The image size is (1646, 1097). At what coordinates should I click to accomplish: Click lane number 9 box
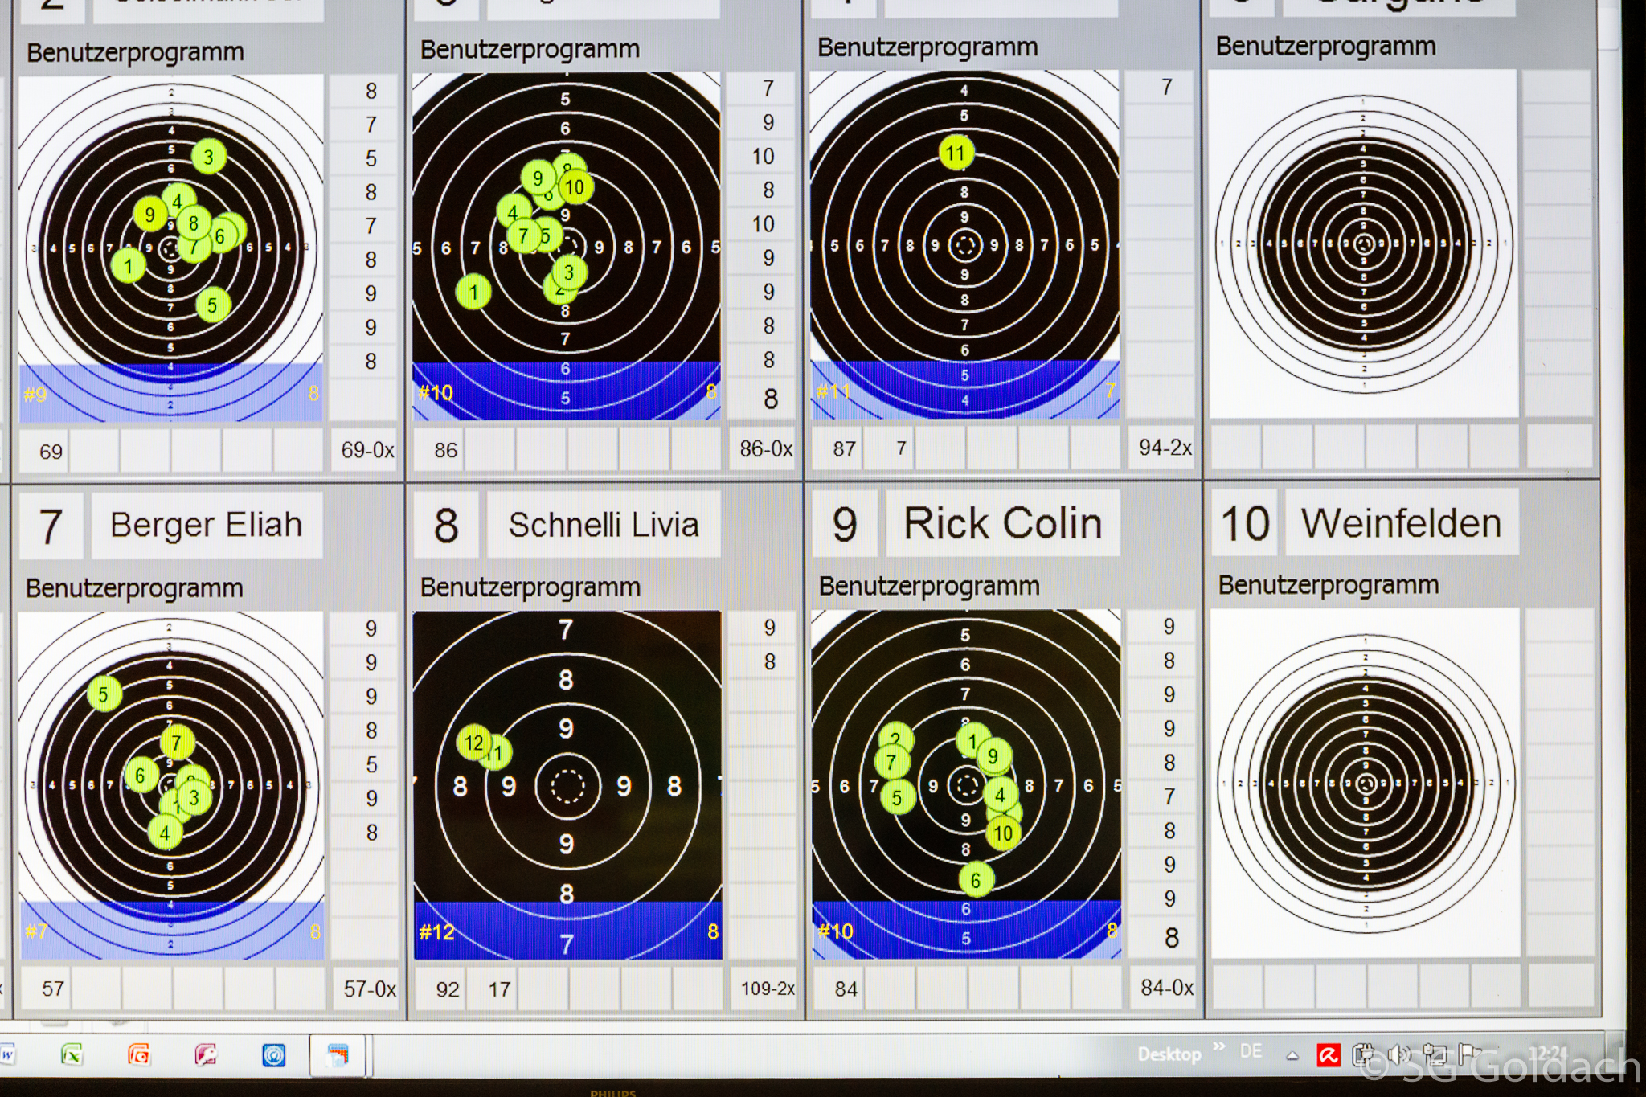pos(845,524)
